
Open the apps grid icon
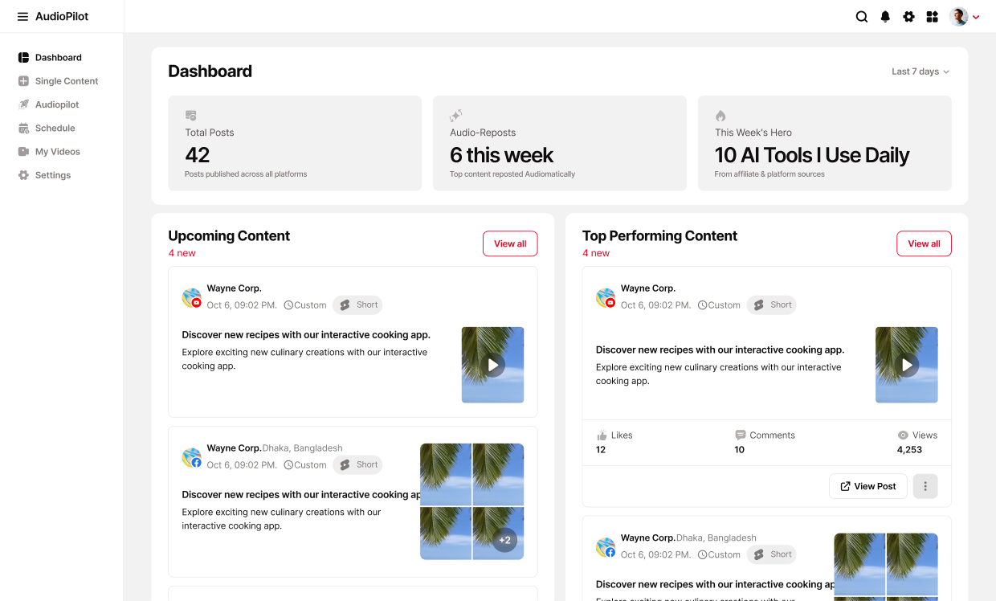(x=932, y=17)
